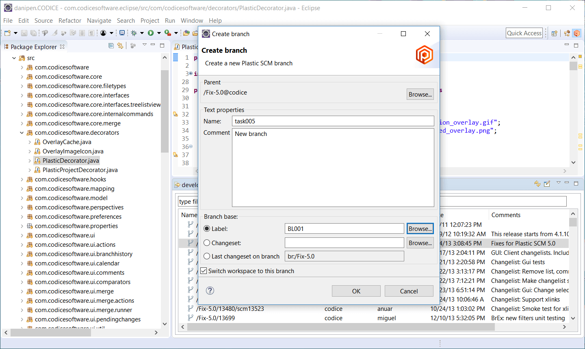Choose Last changeset on branch option
The width and height of the screenshot is (585, 349).
pyautogui.click(x=207, y=256)
